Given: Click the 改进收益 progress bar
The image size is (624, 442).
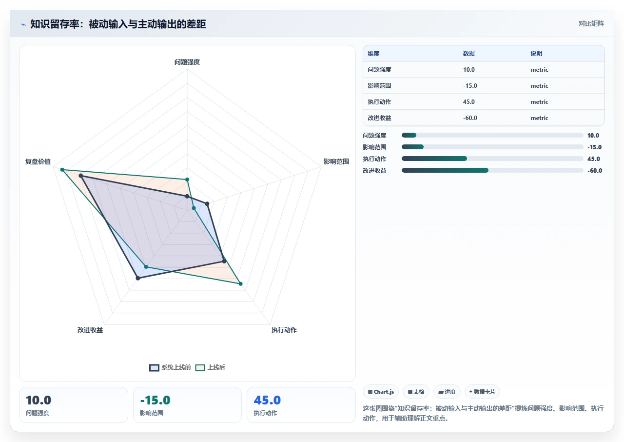Looking at the screenshot, I should pos(492,170).
